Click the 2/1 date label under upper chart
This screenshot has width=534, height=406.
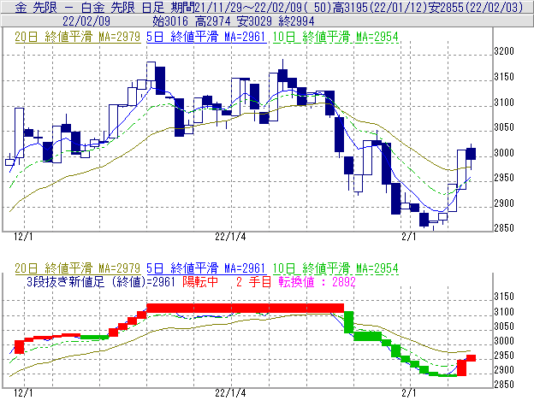coord(409,236)
